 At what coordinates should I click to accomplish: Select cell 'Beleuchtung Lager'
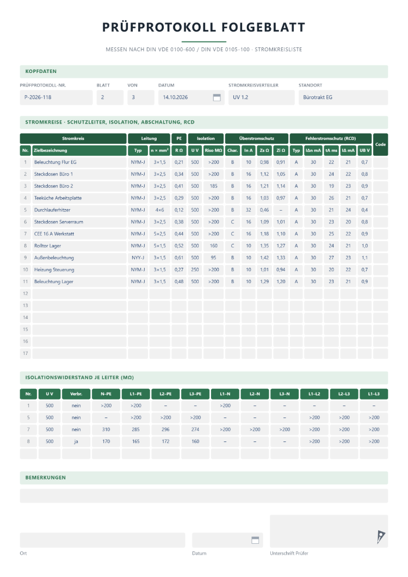(79, 282)
